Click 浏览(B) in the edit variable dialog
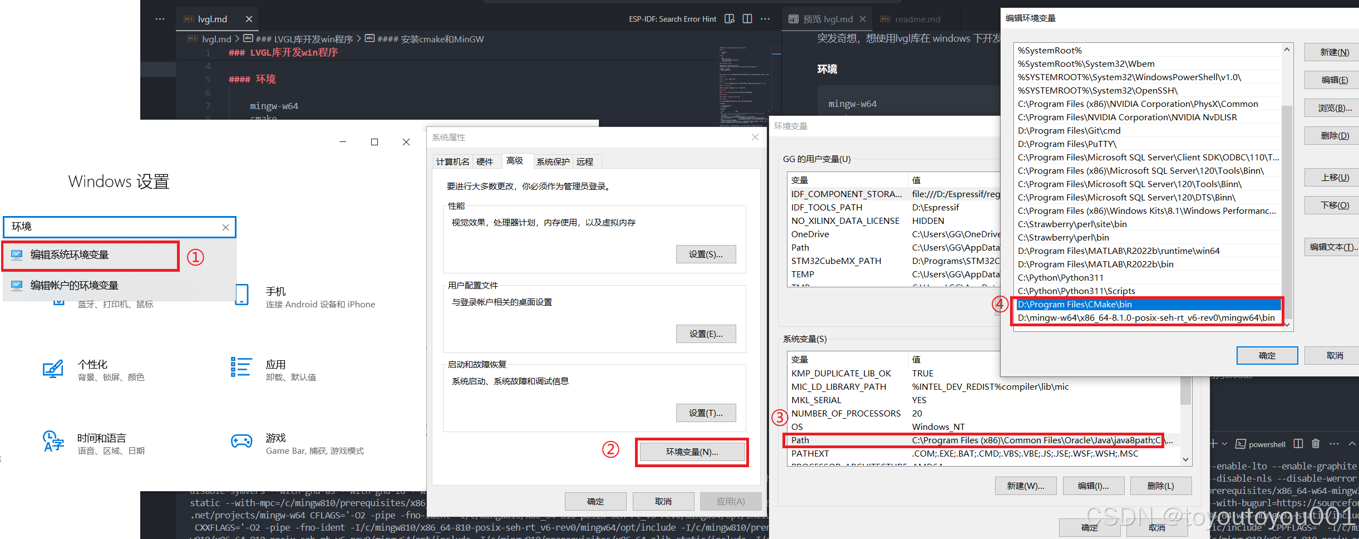Screen dimensions: 1359x539 [1331, 107]
